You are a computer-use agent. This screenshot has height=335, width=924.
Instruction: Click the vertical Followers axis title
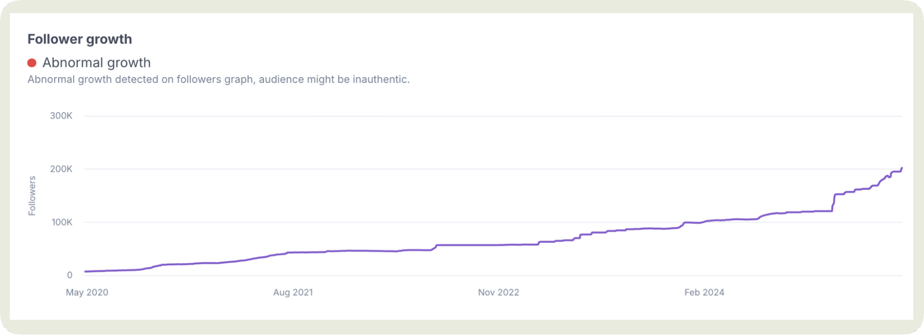tap(32, 196)
